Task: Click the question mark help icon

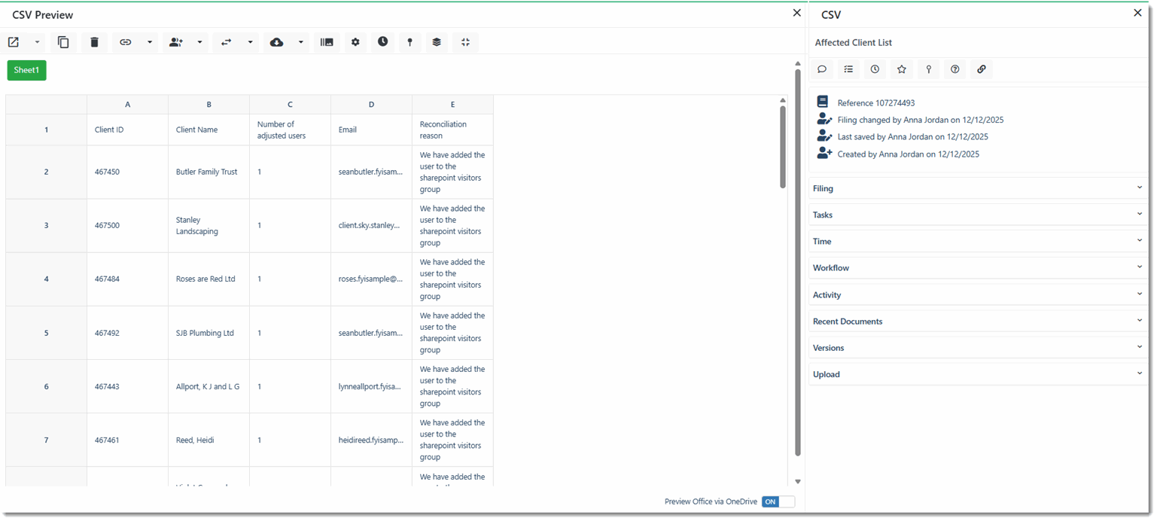Action: point(955,69)
